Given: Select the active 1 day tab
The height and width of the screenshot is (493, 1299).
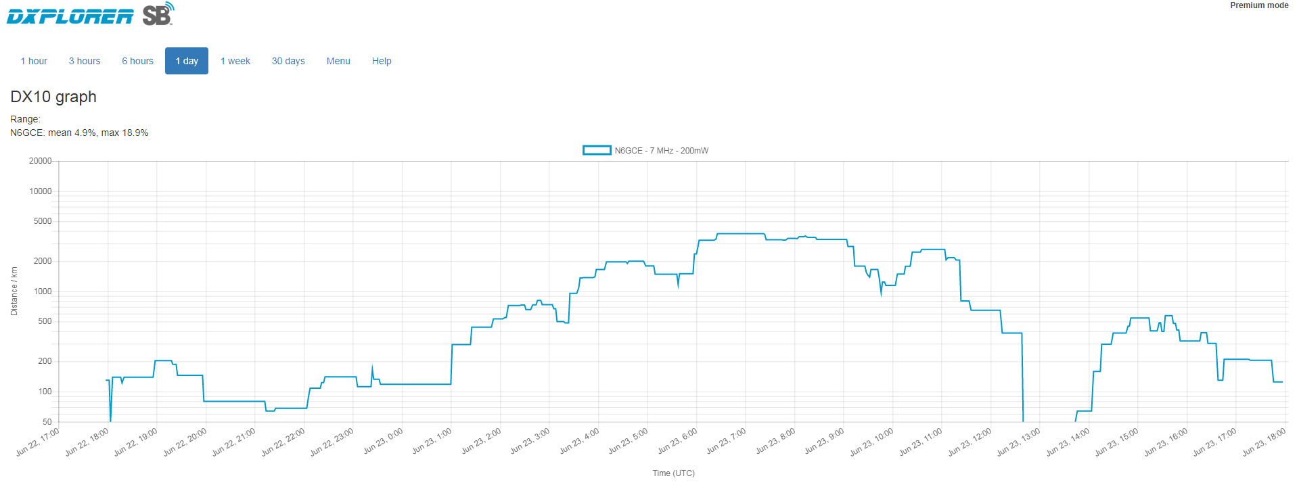Looking at the screenshot, I should click(187, 61).
